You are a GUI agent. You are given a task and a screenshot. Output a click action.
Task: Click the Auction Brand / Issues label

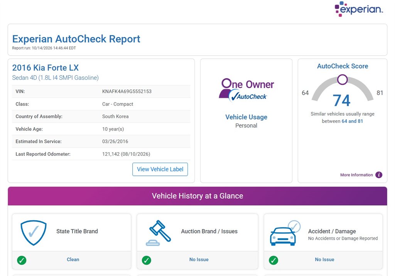click(x=209, y=231)
